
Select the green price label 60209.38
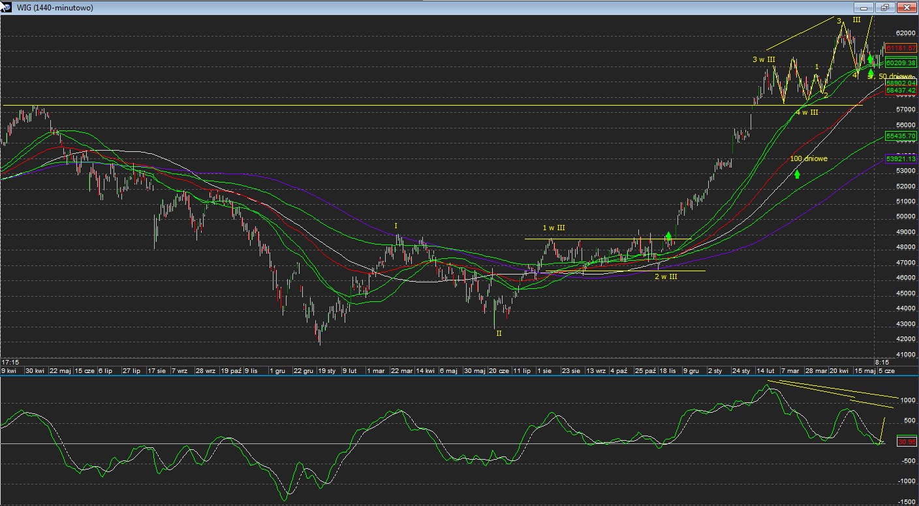(x=901, y=63)
